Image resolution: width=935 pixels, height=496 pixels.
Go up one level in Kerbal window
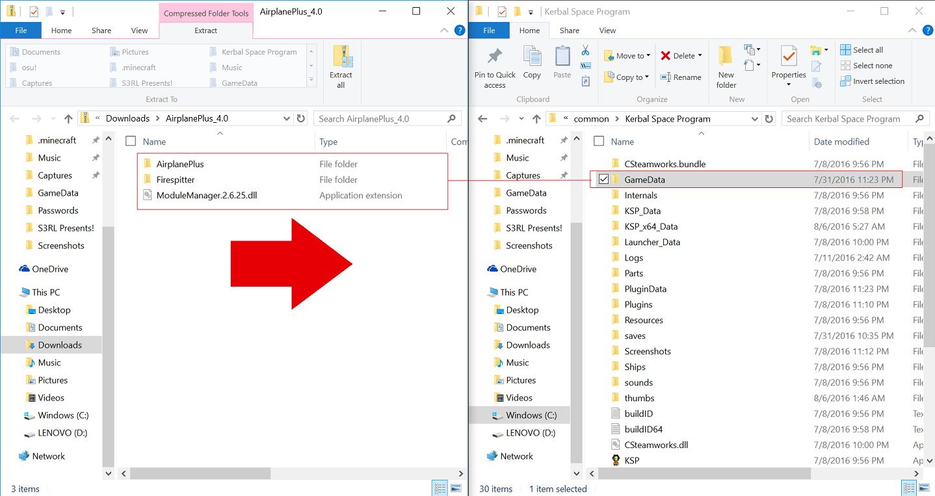(536, 119)
